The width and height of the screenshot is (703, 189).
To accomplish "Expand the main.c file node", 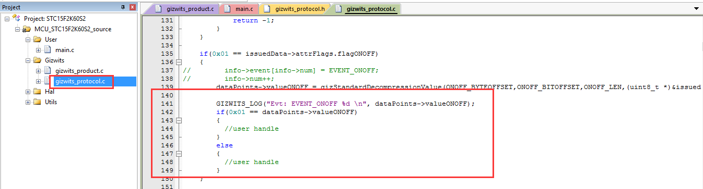I will pyautogui.click(x=38, y=49).
